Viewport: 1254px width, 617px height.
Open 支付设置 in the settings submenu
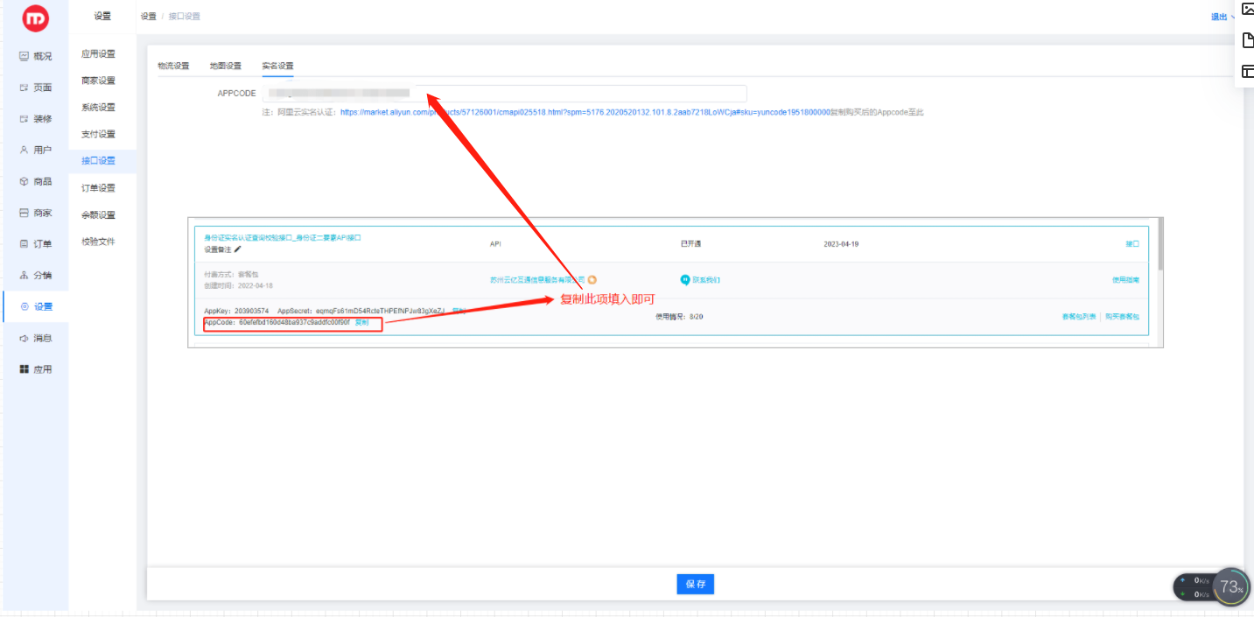pos(99,134)
